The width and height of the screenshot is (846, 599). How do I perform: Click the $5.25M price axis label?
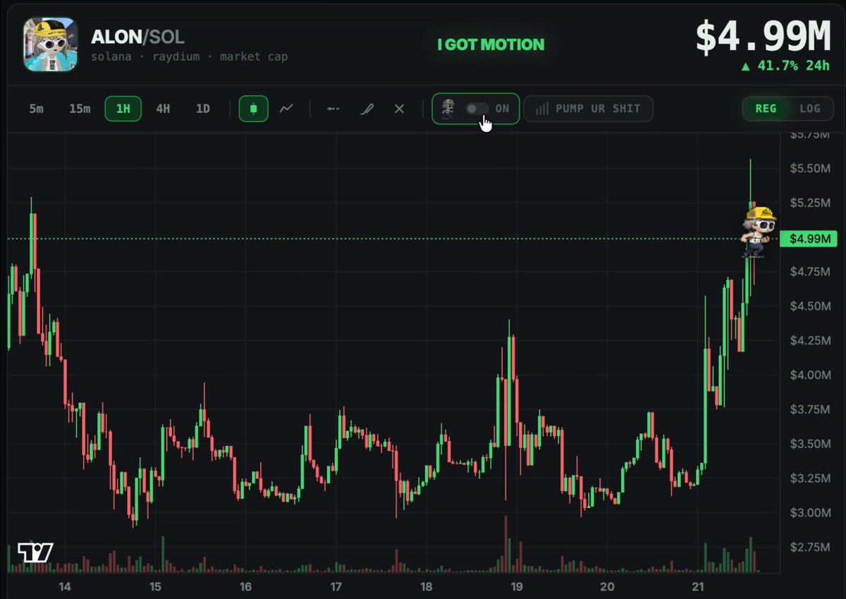point(809,203)
